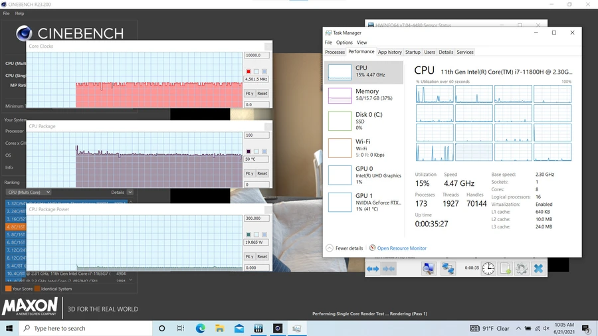The height and width of the screenshot is (336, 598).
Task: Select Wi-Fi in performance sidebar
Action: point(363,148)
